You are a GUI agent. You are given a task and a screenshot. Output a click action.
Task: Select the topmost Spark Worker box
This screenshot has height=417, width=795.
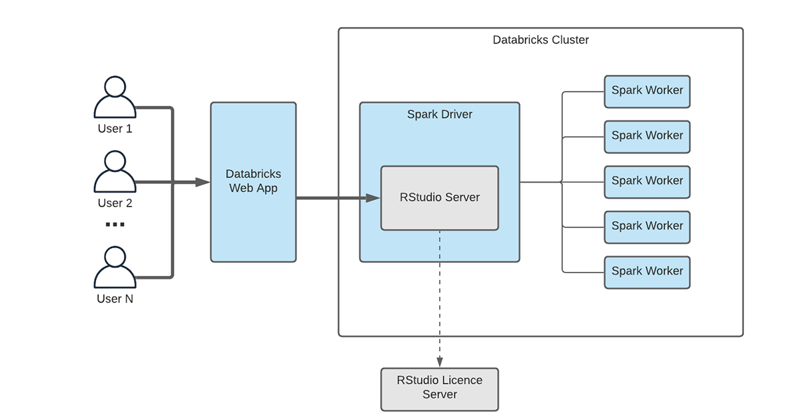click(647, 91)
